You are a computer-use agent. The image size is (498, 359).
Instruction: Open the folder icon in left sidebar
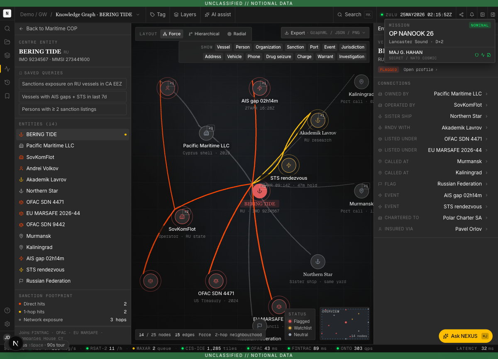point(7,42)
